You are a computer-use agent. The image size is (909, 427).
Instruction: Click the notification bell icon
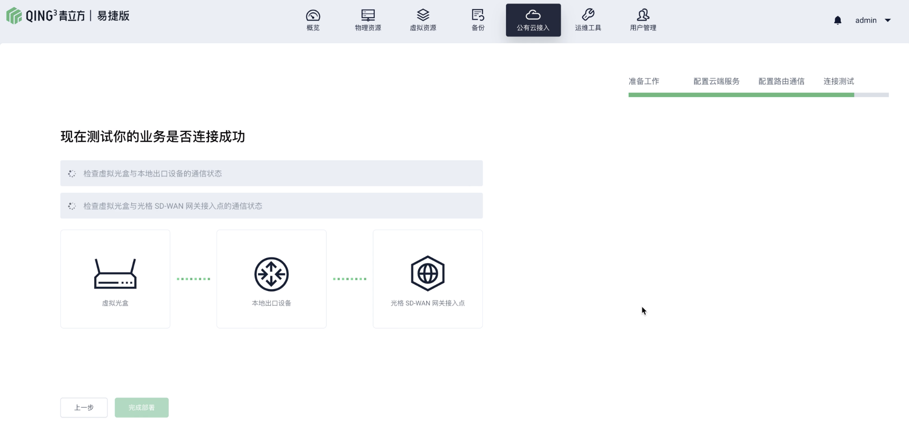tap(838, 20)
